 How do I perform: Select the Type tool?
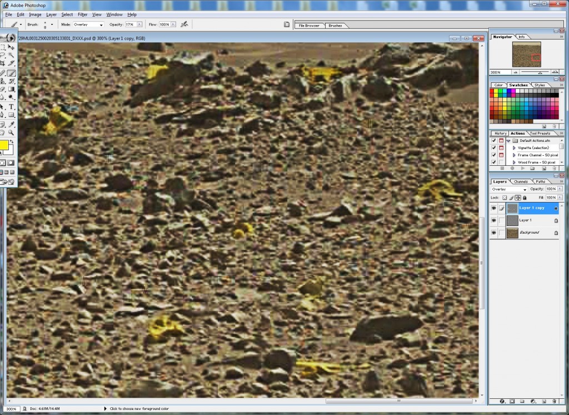(x=11, y=107)
